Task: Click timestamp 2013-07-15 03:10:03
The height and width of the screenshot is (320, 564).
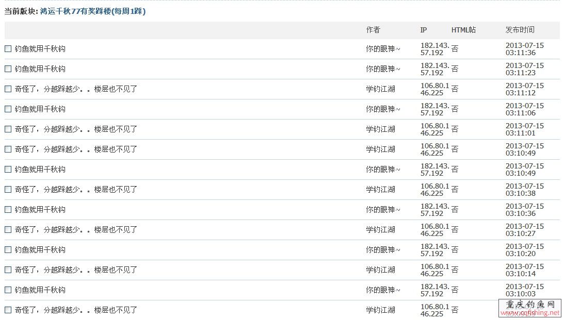Action: [525, 290]
